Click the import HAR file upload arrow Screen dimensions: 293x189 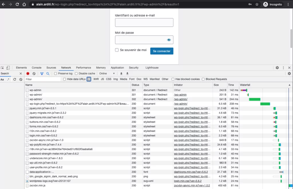pos(121,74)
